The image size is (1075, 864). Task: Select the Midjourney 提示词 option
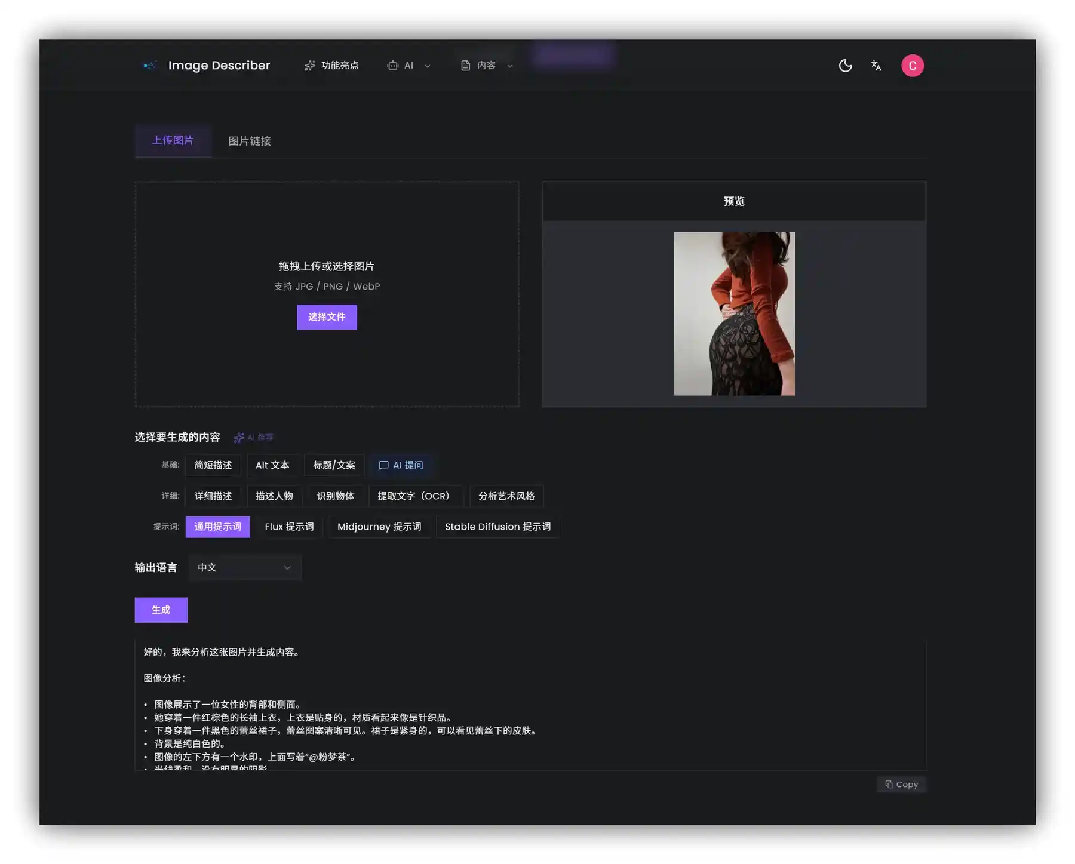coord(379,527)
